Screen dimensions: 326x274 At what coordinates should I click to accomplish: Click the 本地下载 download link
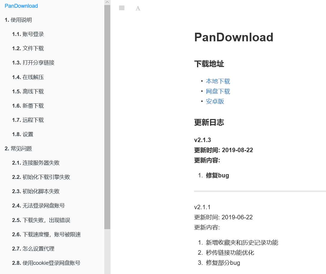[x=218, y=81]
